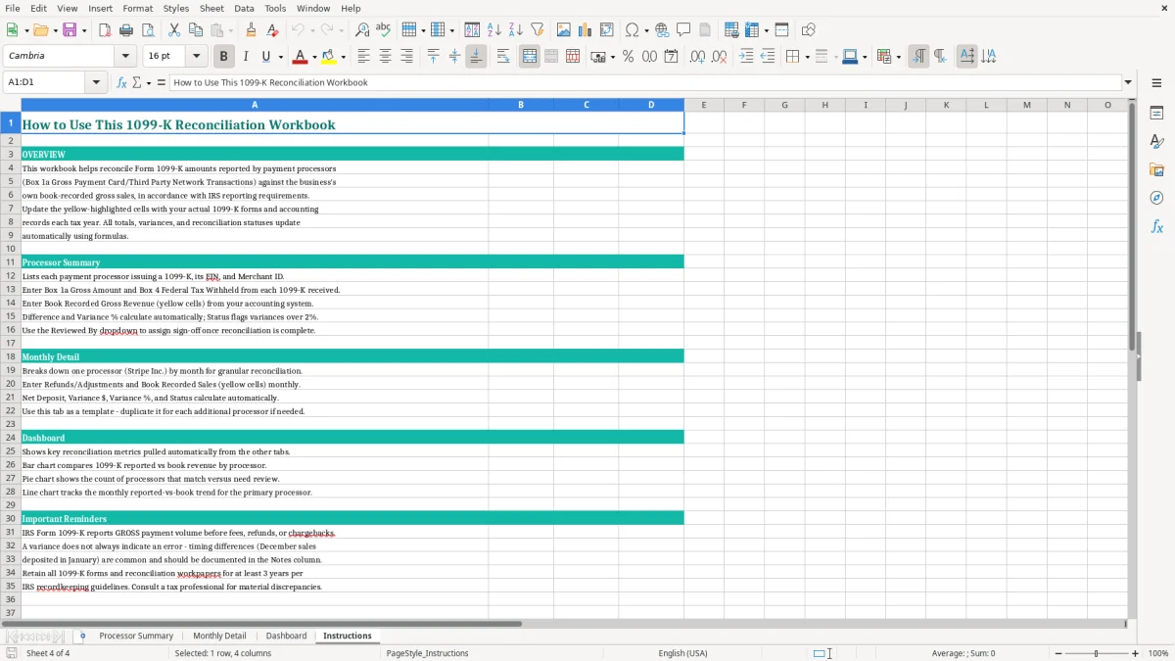The height and width of the screenshot is (661, 1175).
Task: Add a decimal place
Action: [x=697, y=57]
